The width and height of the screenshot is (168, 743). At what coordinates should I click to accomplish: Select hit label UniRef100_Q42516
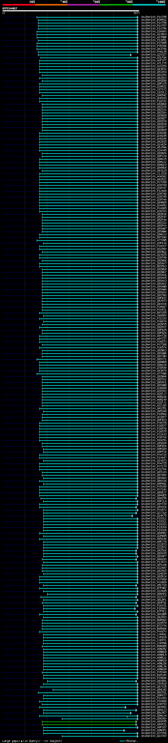[154, 550]
